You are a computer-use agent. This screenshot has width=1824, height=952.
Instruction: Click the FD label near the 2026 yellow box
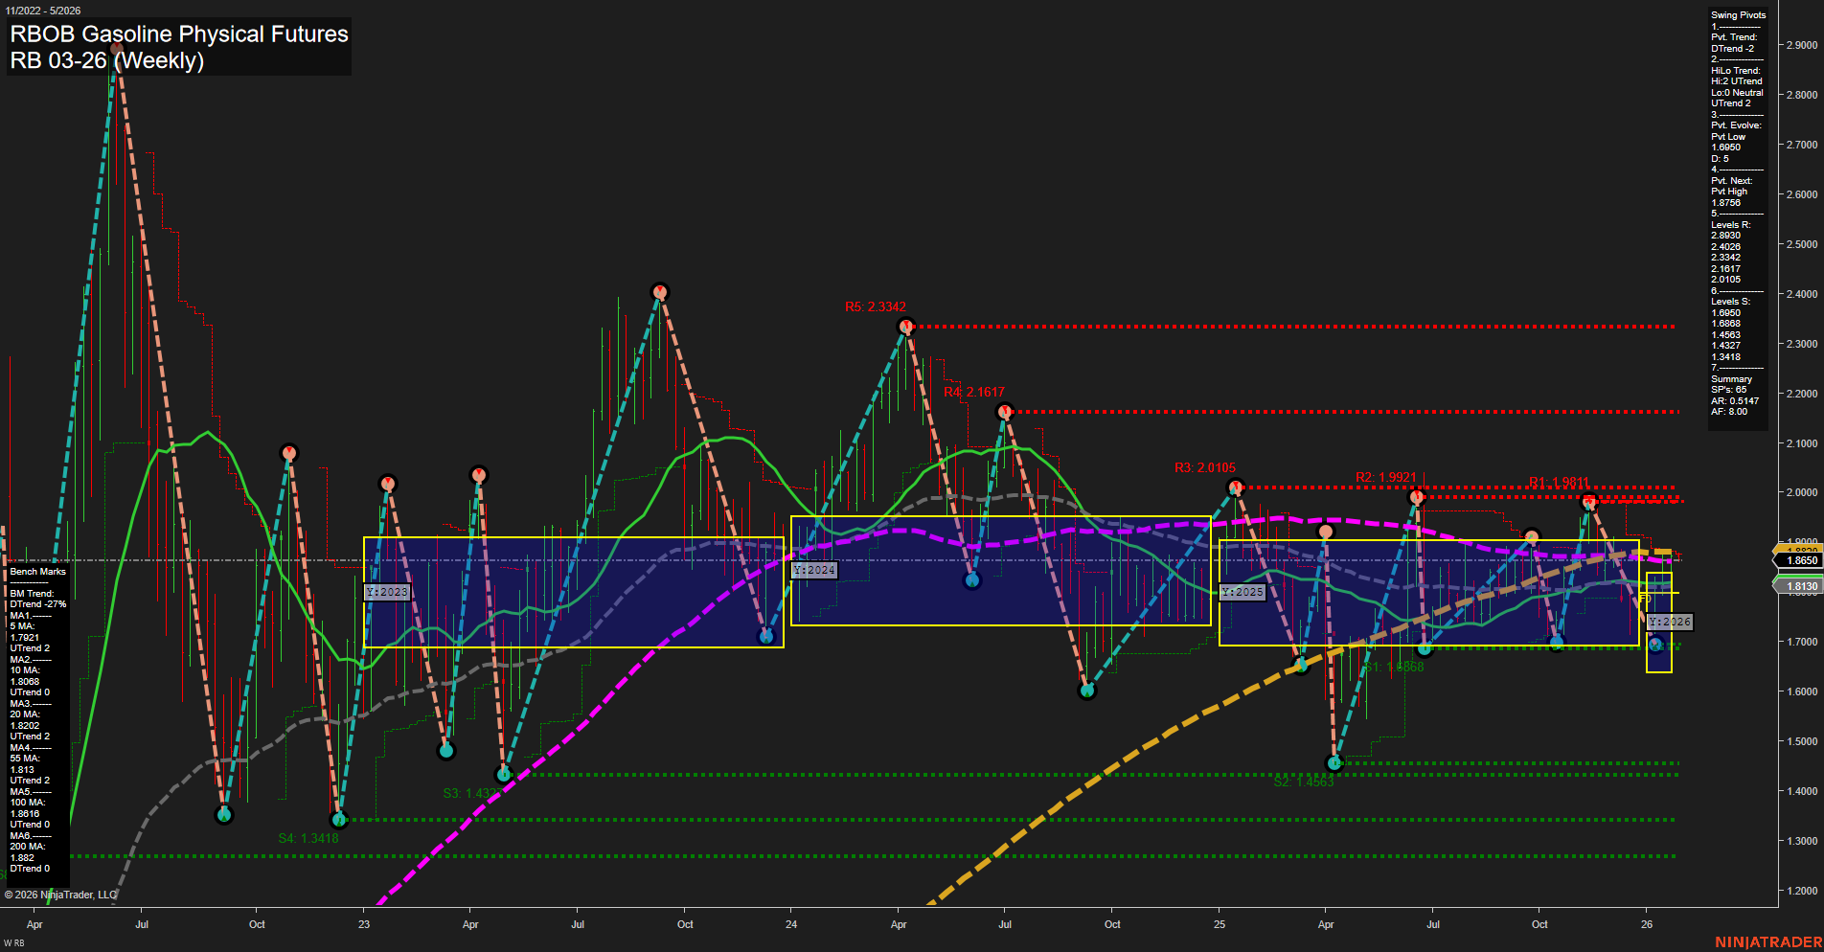coord(1645,598)
